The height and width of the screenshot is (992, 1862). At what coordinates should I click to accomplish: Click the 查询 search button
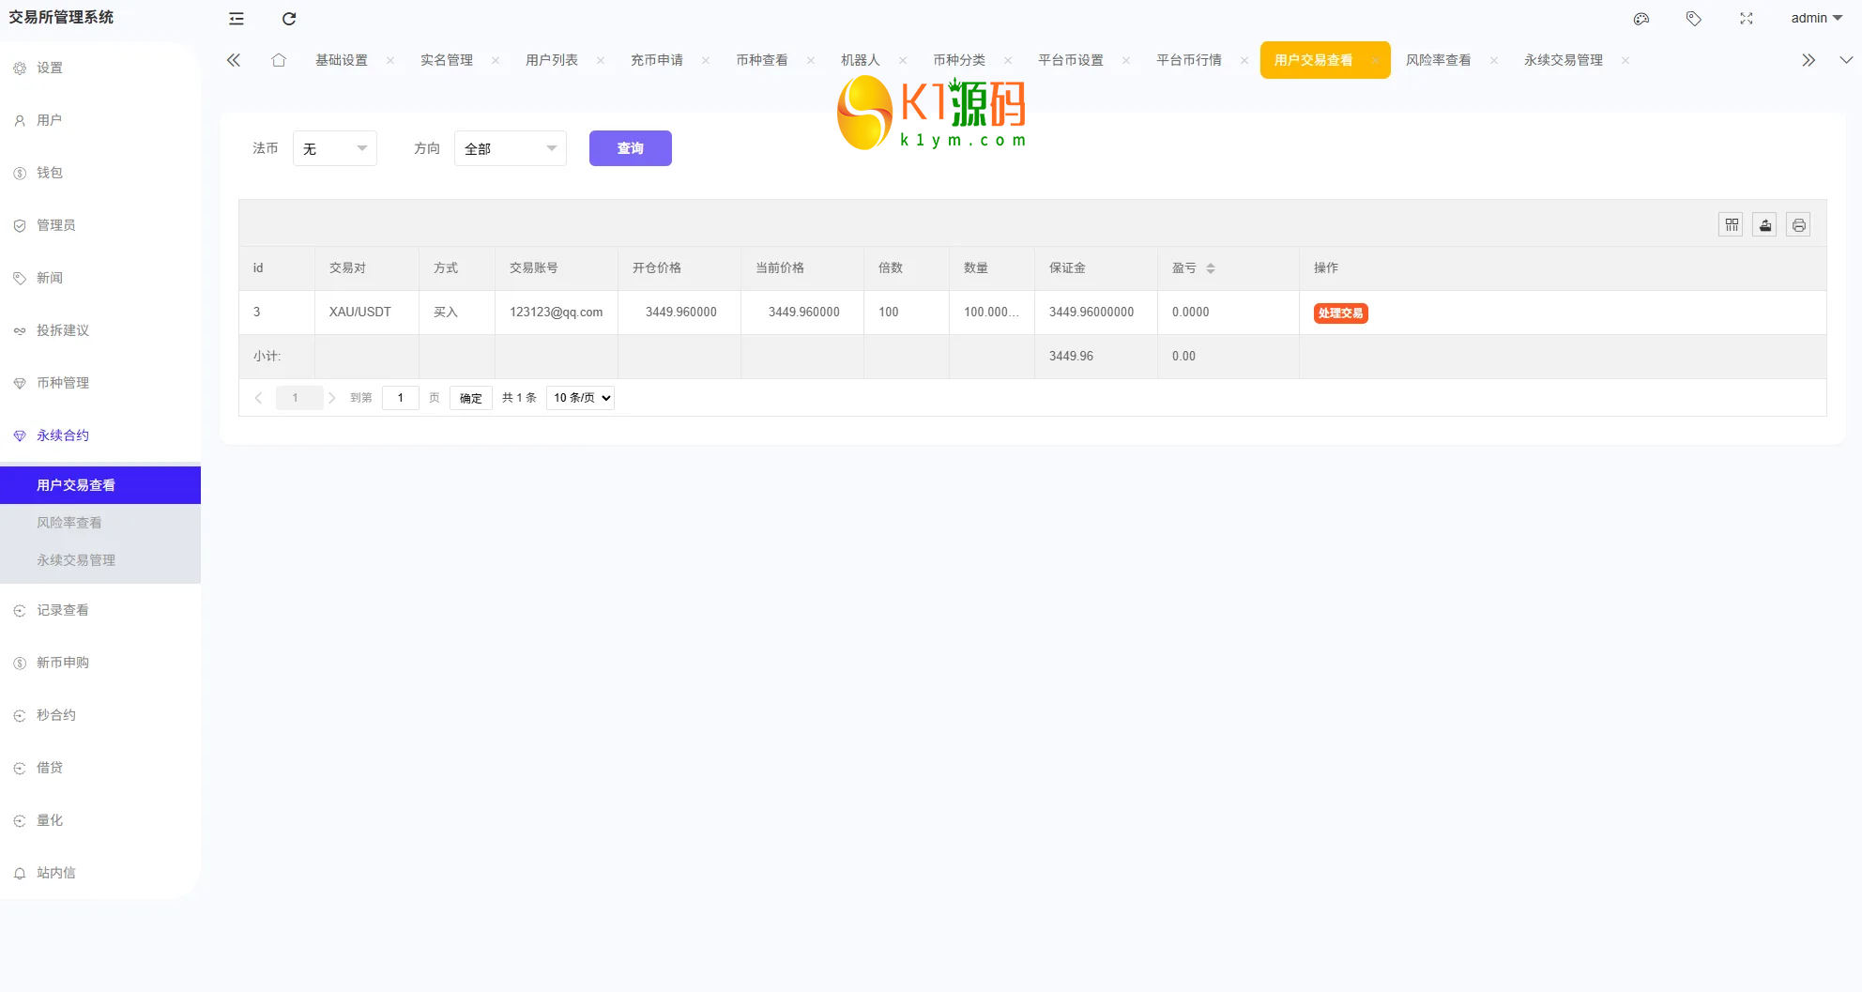pyautogui.click(x=631, y=148)
